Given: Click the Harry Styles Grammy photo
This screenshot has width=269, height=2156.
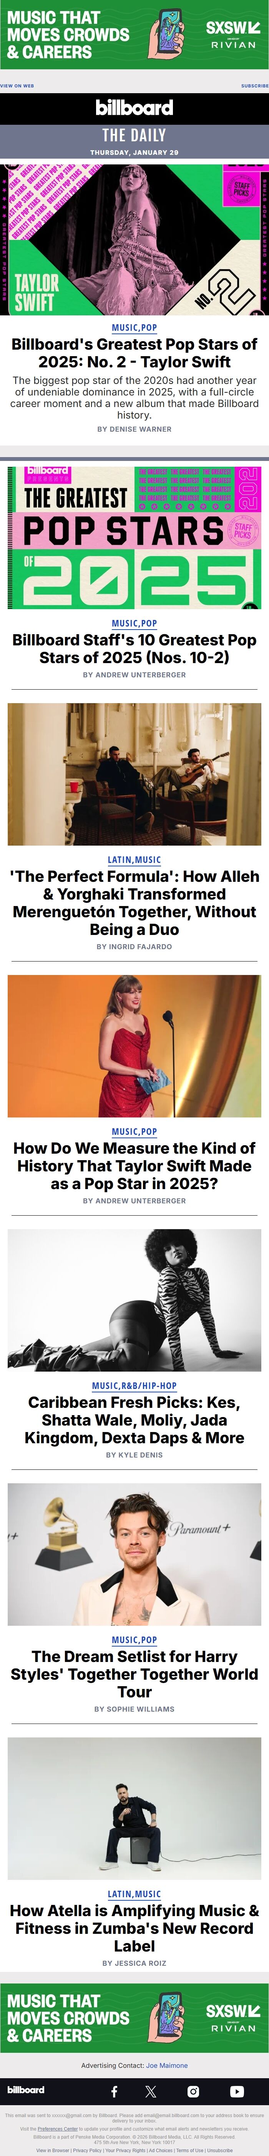Looking at the screenshot, I should (x=134, y=1554).
